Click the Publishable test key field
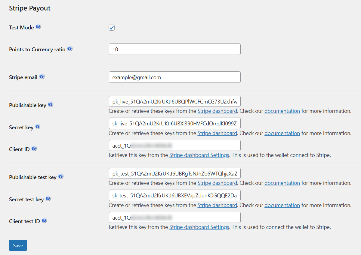The height and width of the screenshot is (255, 361). click(175, 173)
